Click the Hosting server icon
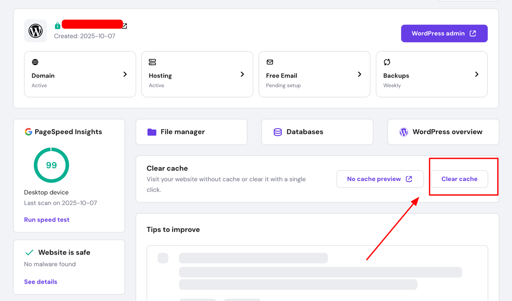 point(152,62)
